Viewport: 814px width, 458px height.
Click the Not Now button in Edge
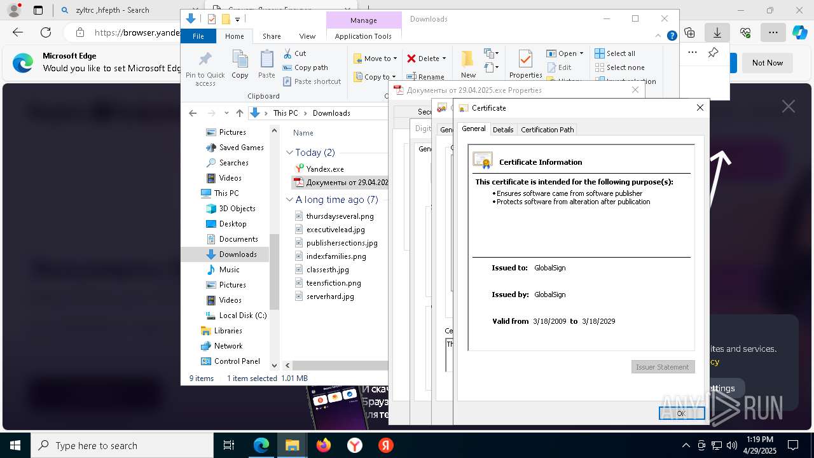768,62
